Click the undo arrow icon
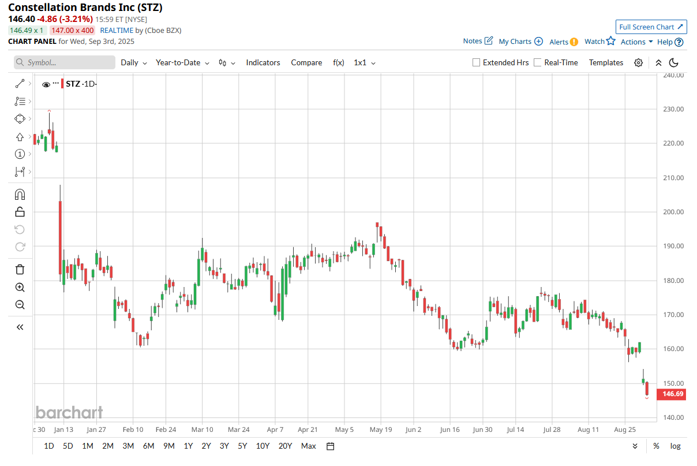The width and height of the screenshot is (697, 466). point(20,229)
